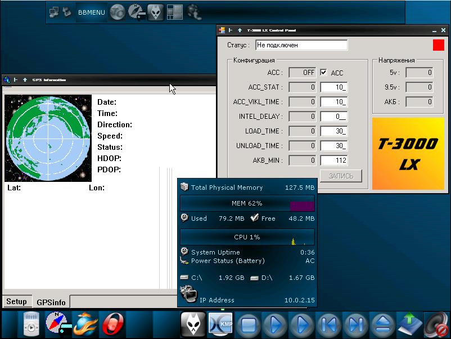Click the pin icon in GPS information titlebar
The width and height of the screenshot is (451, 339).
click(x=16, y=80)
